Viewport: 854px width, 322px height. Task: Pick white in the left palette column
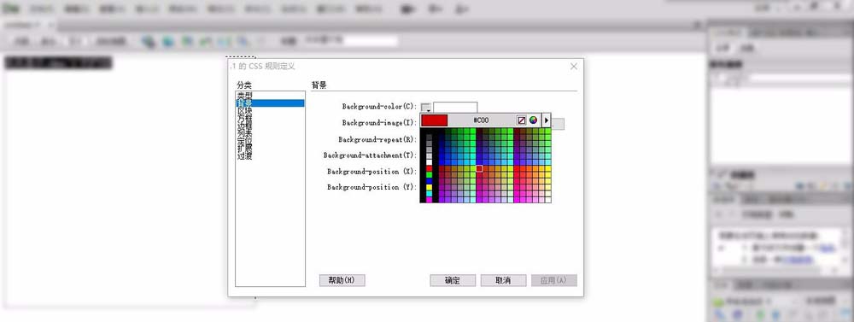(x=430, y=162)
